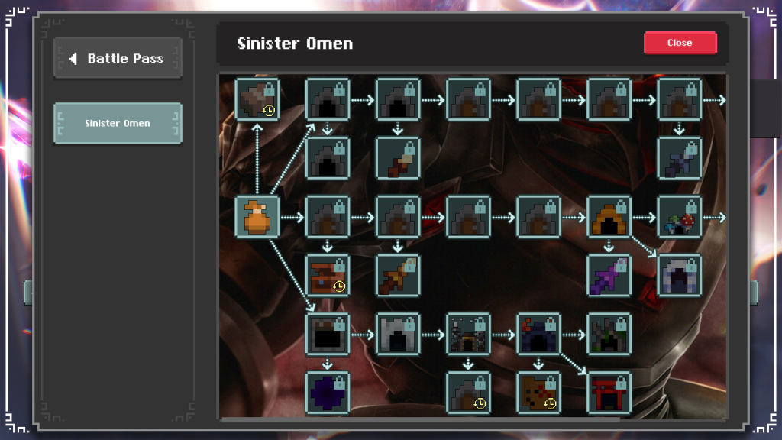Select the steel sword reward icon
This screenshot has width=782, height=440.
tap(679, 159)
